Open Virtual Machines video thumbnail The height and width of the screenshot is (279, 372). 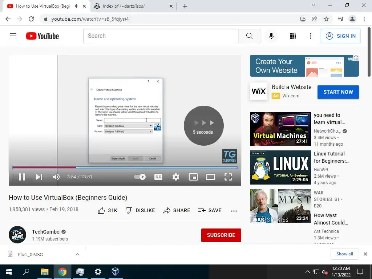pyautogui.click(x=280, y=129)
